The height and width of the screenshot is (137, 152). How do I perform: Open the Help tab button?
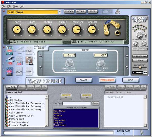point(131,80)
